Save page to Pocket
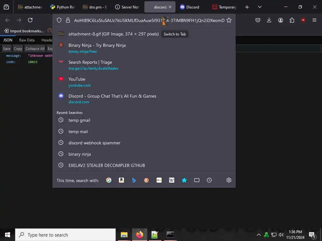322x241 pixels. (x=258, y=20)
